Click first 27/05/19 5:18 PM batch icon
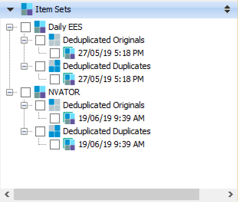This screenshot has width=238, height=202. click(x=69, y=53)
